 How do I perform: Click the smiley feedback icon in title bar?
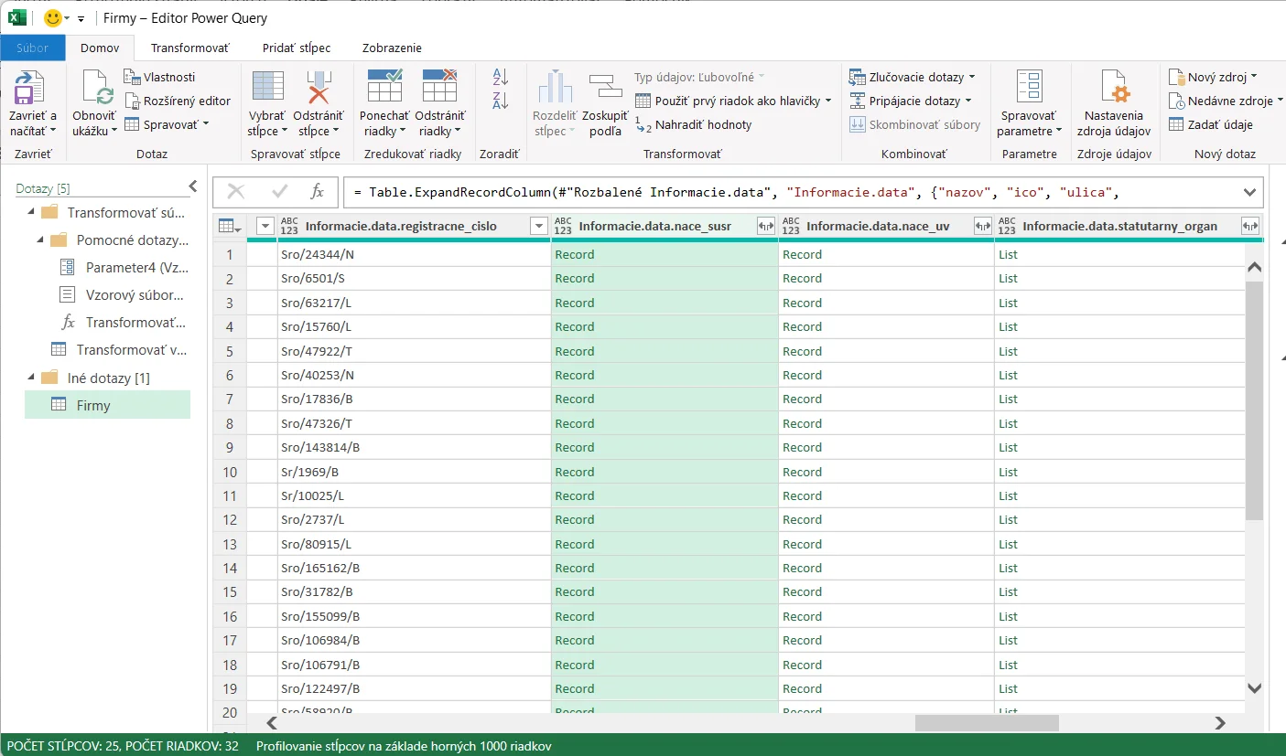click(x=53, y=18)
